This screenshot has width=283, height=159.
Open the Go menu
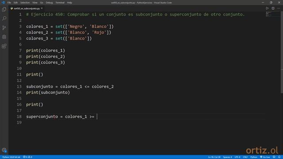pos(42,3)
